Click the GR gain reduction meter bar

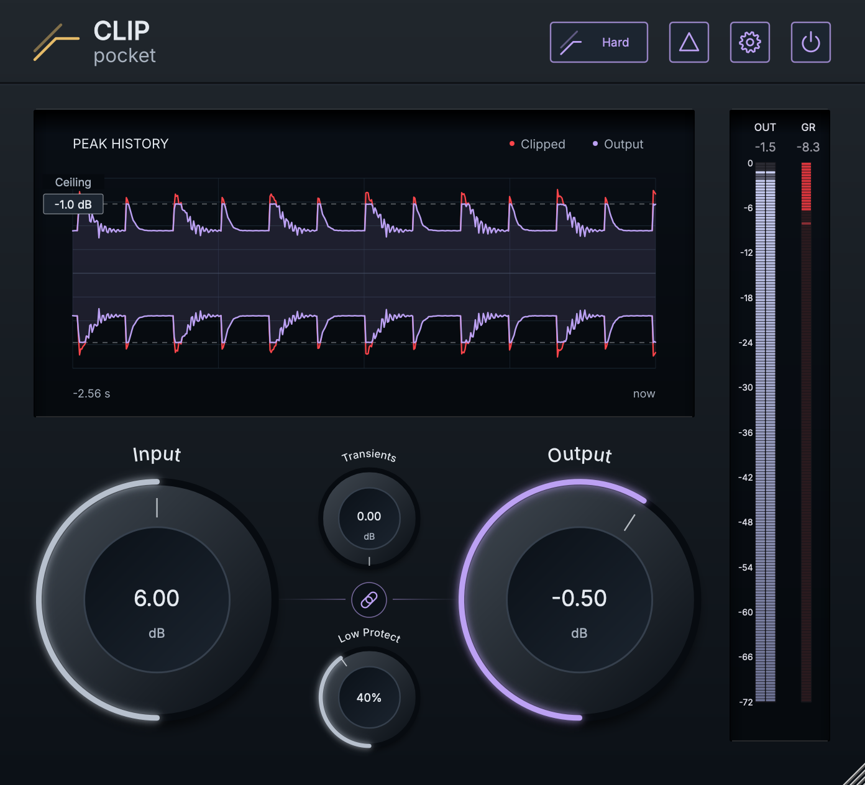pyautogui.click(x=807, y=432)
